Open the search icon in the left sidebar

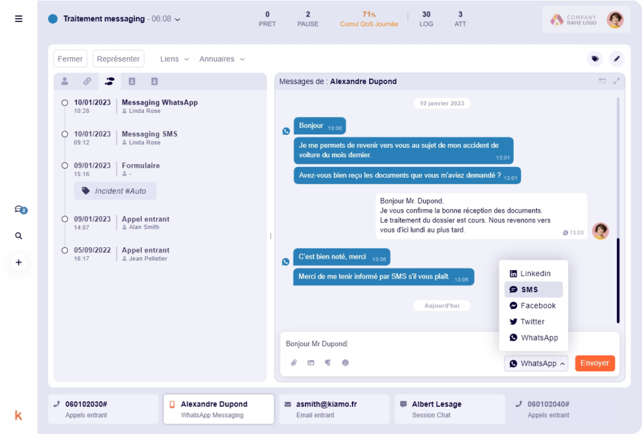[x=19, y=236]
